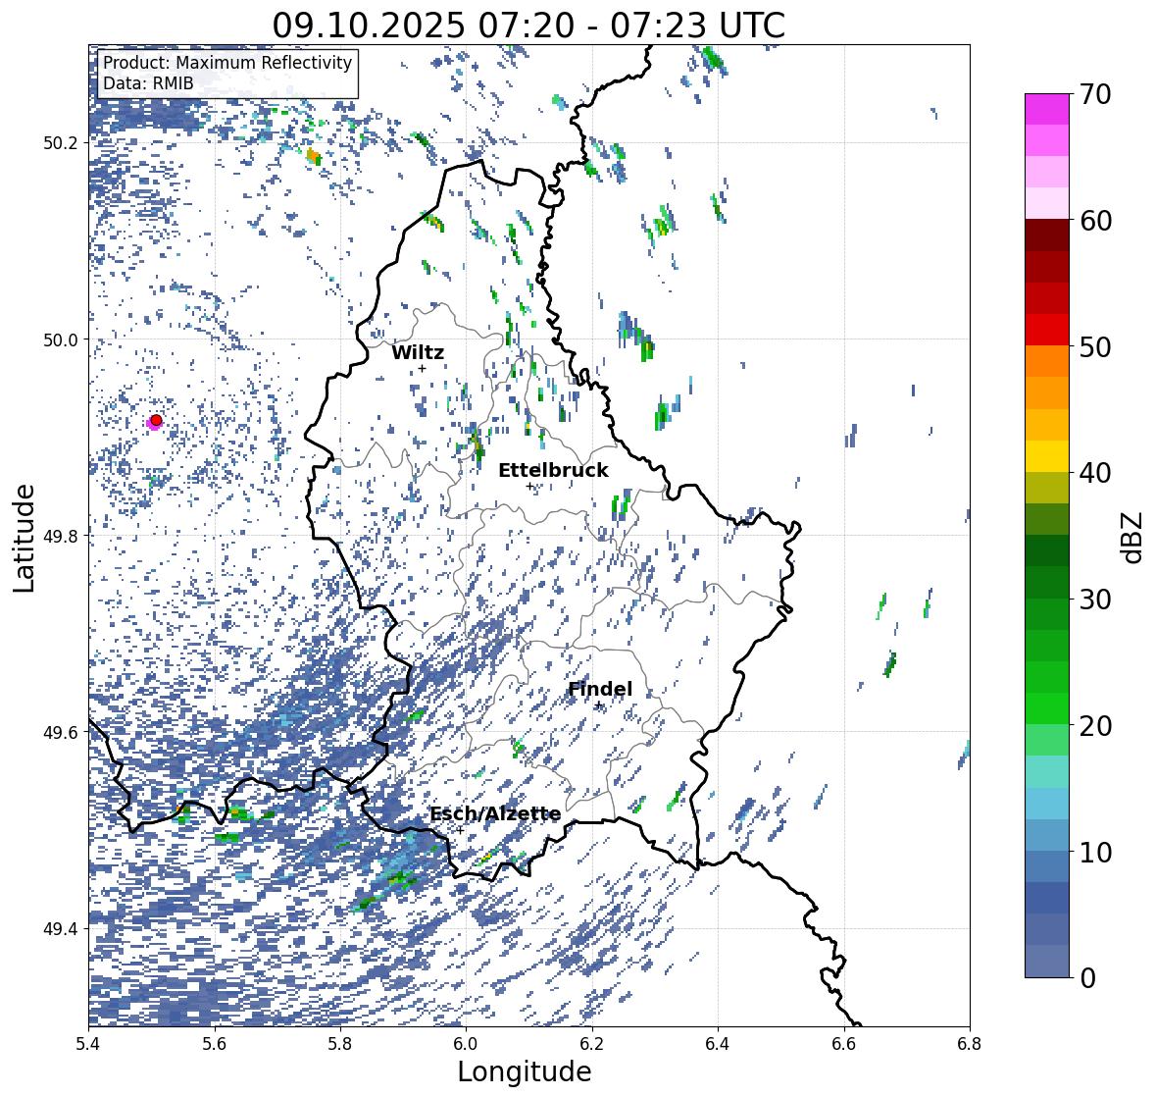This screenshot has width=1156, height=1096.
Task: Click the Longitude axis label
Action: tap(525, 1071)
